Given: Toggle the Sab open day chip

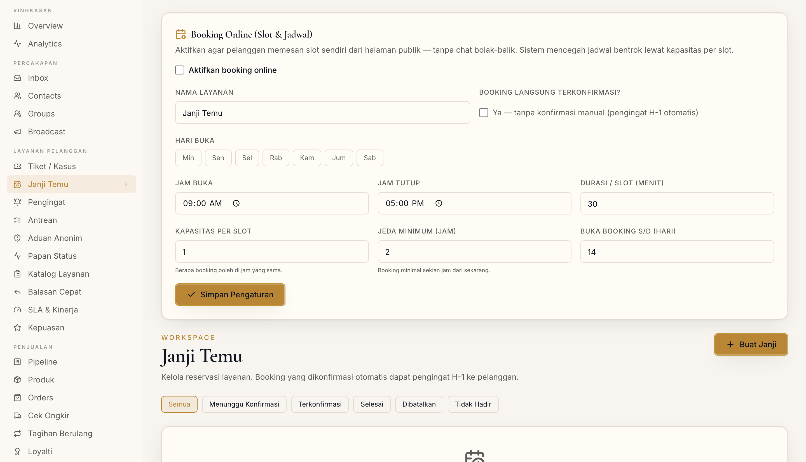Looking at the screenshot, I should click(x=370, y=158).
